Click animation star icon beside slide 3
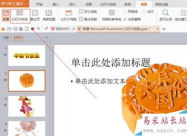Viewport: 187px width, 136px height. click(x=5, y=105)
